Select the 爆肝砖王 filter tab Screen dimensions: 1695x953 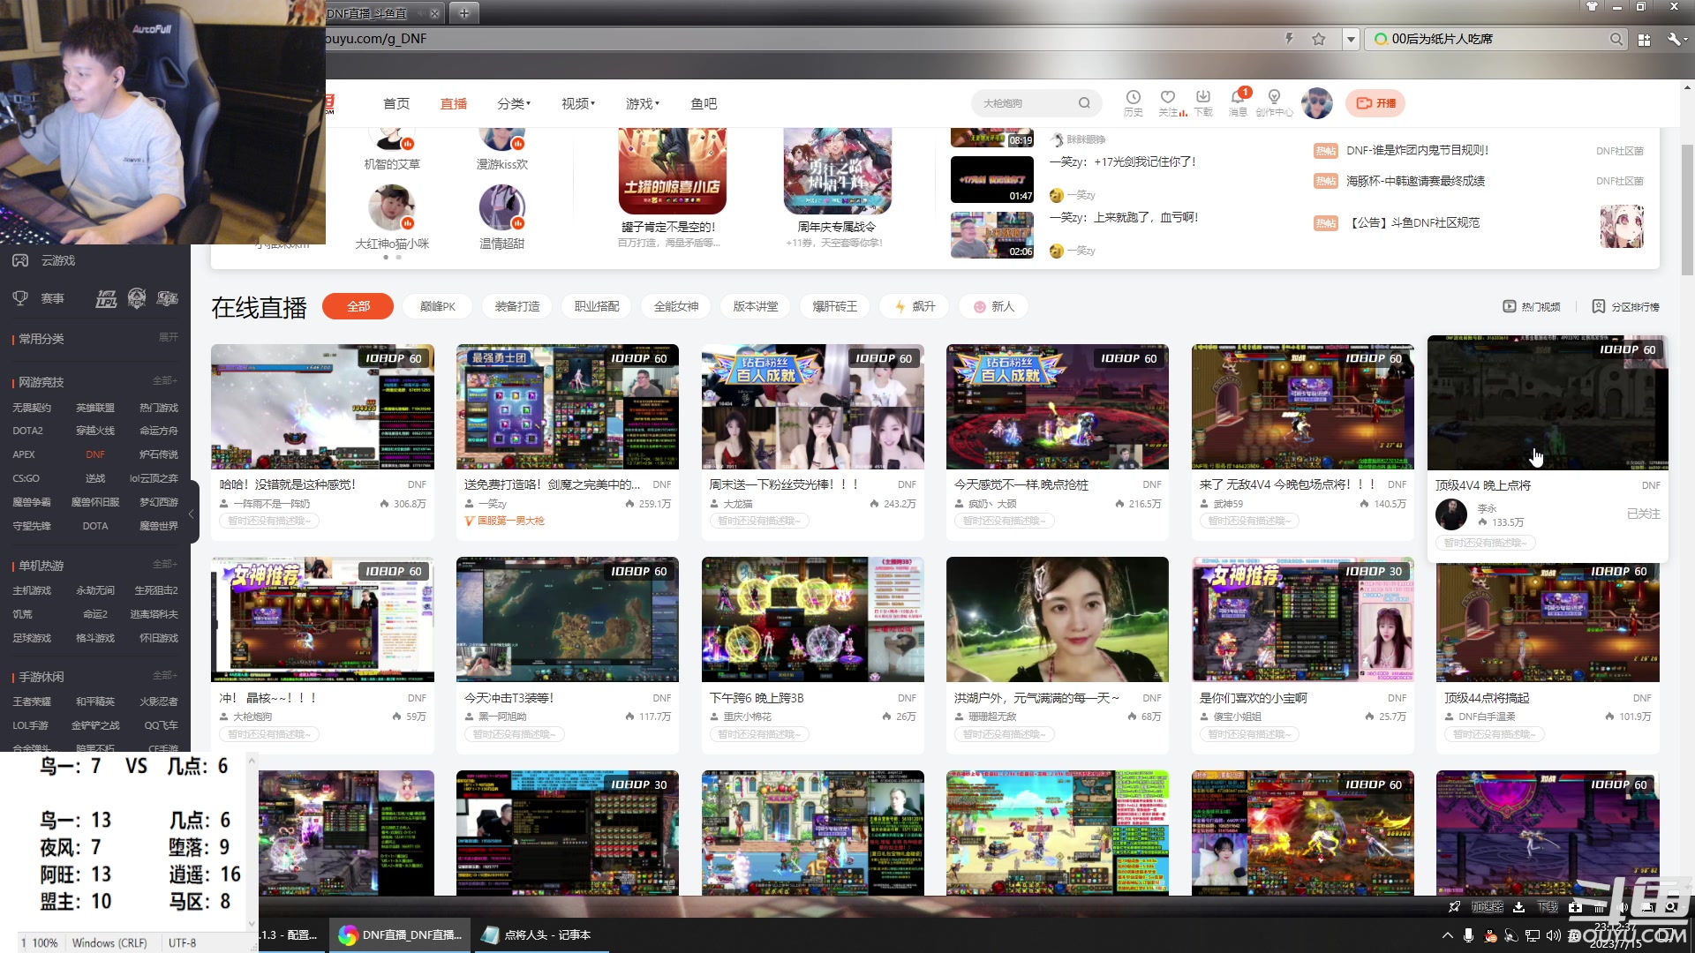click(835, 306)
